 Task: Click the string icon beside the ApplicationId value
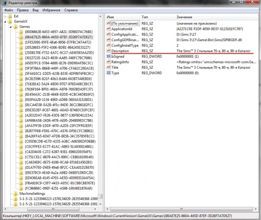(109, 29)
